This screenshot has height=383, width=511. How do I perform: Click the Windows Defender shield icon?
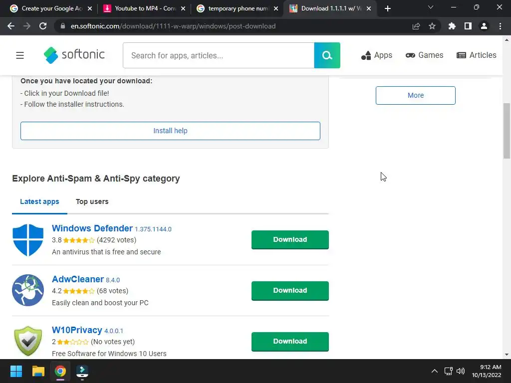click(x=28, y=240)
